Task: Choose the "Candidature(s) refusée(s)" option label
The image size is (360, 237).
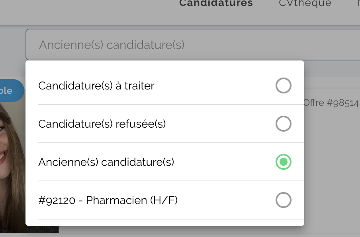Action: pos(102,124)
